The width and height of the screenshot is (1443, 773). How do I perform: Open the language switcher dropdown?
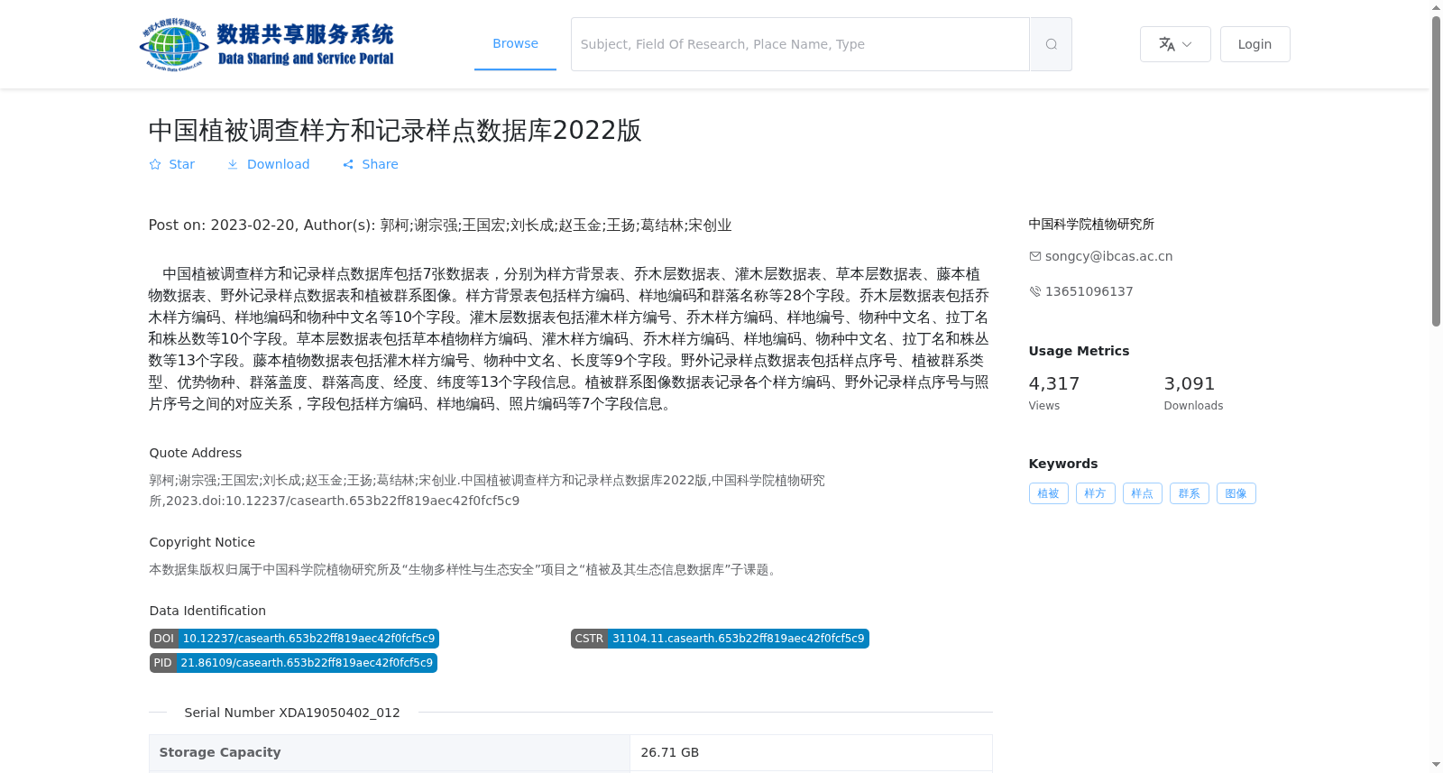point(1175,44)
